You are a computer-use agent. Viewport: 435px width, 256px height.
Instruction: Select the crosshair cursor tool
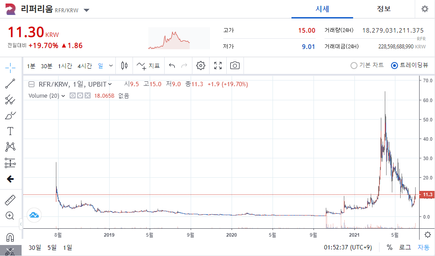point(10,67)
